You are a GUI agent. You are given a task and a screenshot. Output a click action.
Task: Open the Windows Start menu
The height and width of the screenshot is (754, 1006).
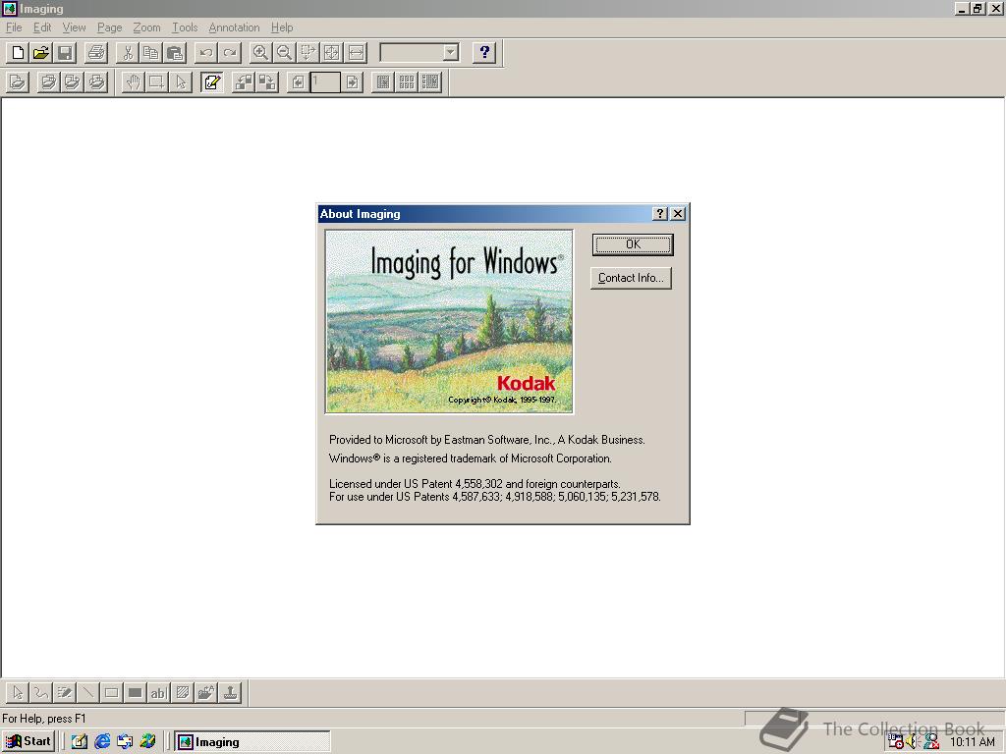tap(28, 741)
